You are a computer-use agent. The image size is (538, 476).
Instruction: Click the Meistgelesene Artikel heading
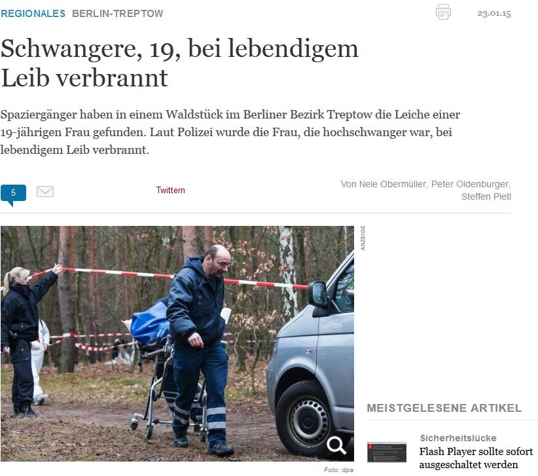coord(444,408)
